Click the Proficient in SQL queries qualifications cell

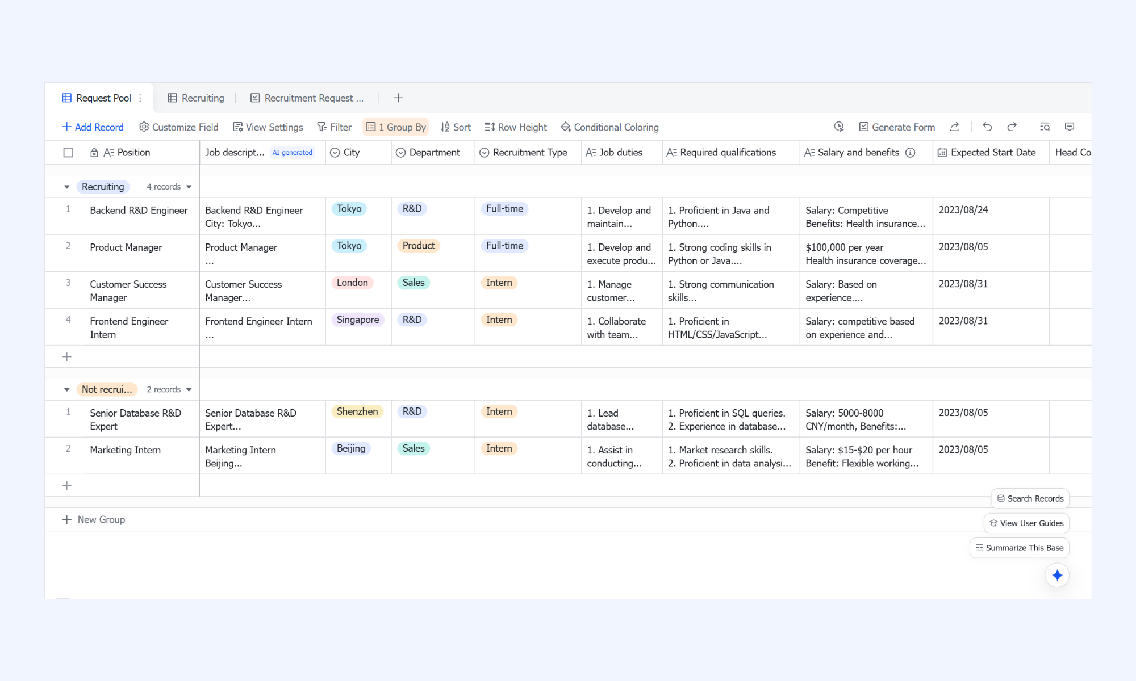pyautogui.click(x=730, y=419)
